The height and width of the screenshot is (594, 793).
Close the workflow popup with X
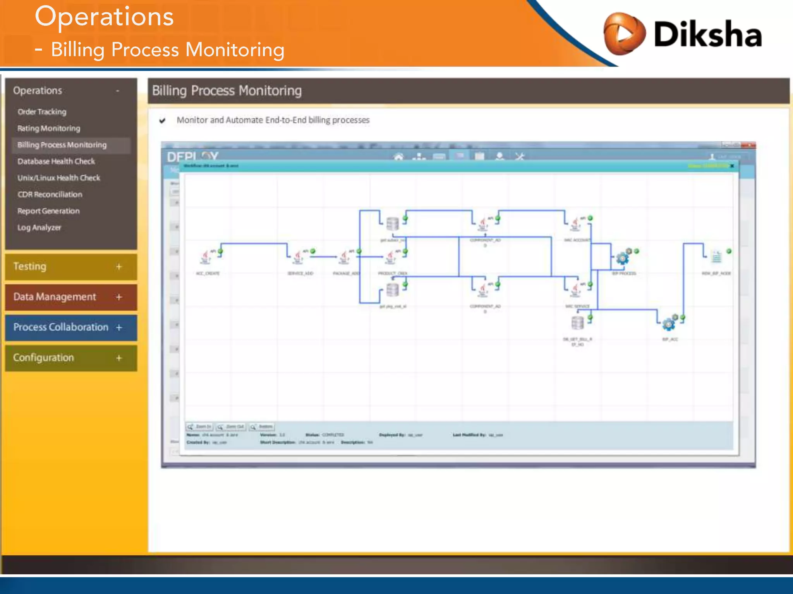point(732,166)
